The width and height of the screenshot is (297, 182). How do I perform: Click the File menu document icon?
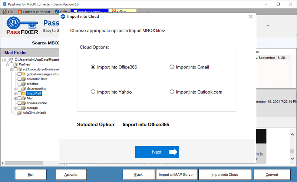(x=5, y=12)
